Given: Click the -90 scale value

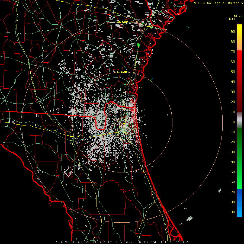Looking at the screenshot, I should pos(232,212).
